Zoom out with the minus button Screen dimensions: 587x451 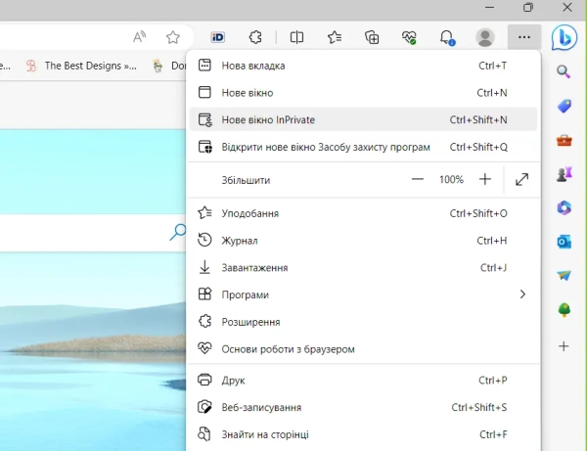418,179
